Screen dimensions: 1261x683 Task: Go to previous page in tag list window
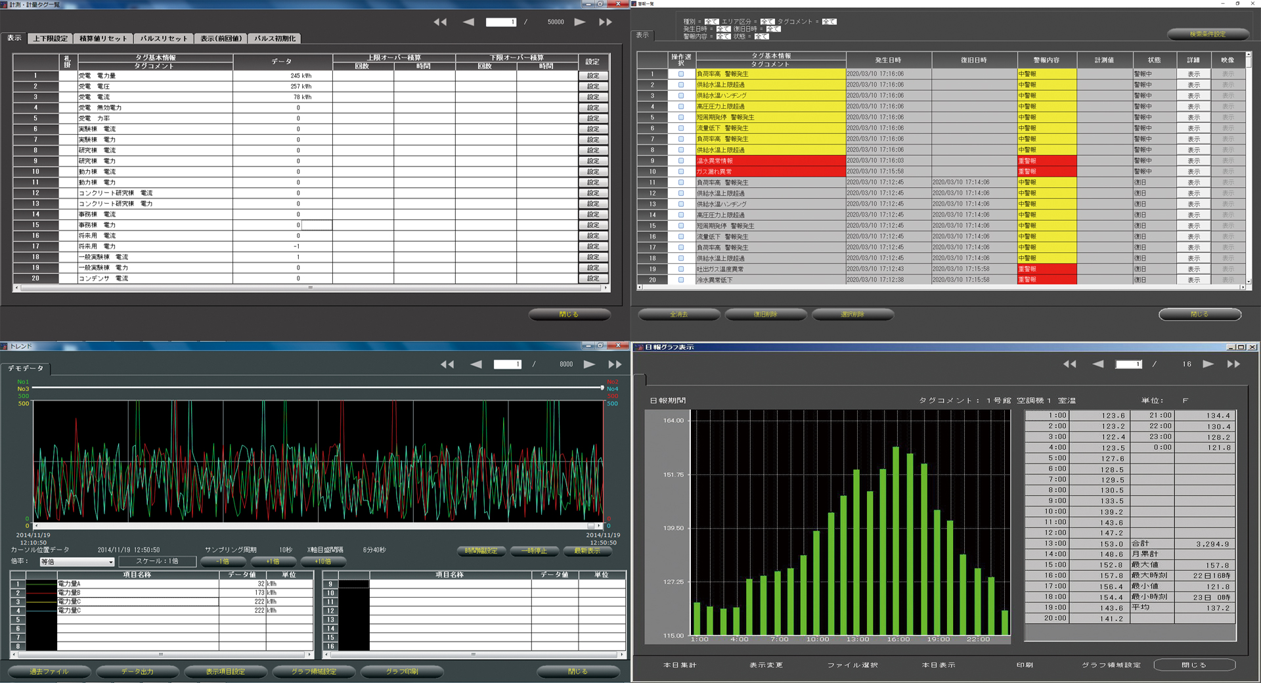tap(468, 22)
